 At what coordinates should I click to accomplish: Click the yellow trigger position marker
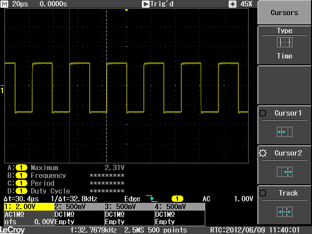click(126, 10)
